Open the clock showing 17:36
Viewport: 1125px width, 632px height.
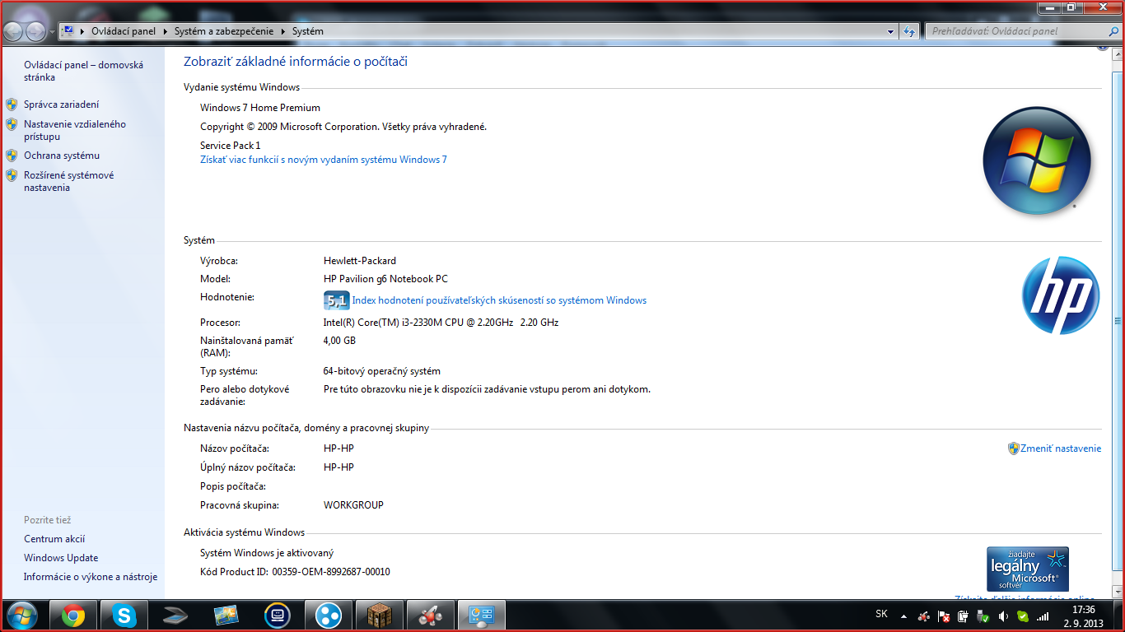(x=1084, y=616)
